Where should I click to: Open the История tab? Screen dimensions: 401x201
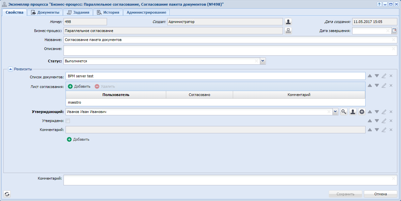pos(108,12)
